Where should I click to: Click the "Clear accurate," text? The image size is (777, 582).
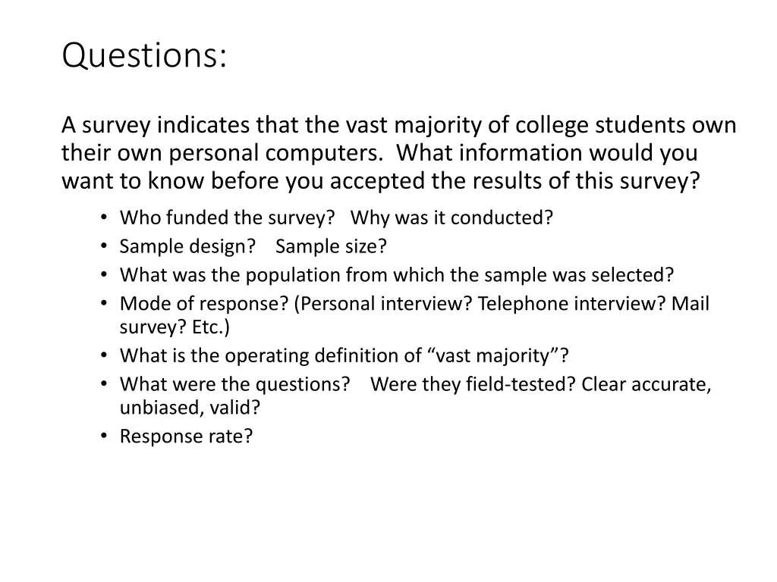coord(646,384)
